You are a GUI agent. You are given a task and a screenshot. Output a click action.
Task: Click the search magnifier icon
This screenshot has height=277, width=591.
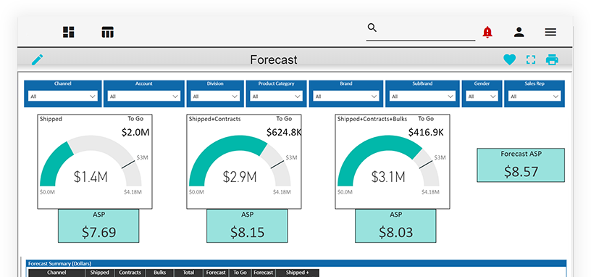(x=372, y=28)
